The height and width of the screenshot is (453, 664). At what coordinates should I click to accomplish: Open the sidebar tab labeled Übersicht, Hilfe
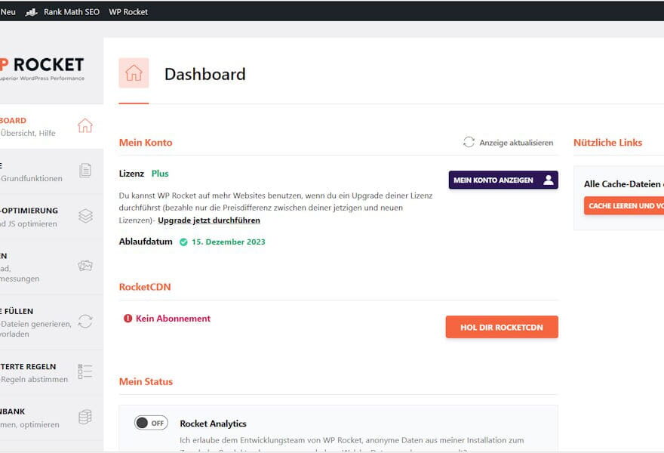point(51,127)
